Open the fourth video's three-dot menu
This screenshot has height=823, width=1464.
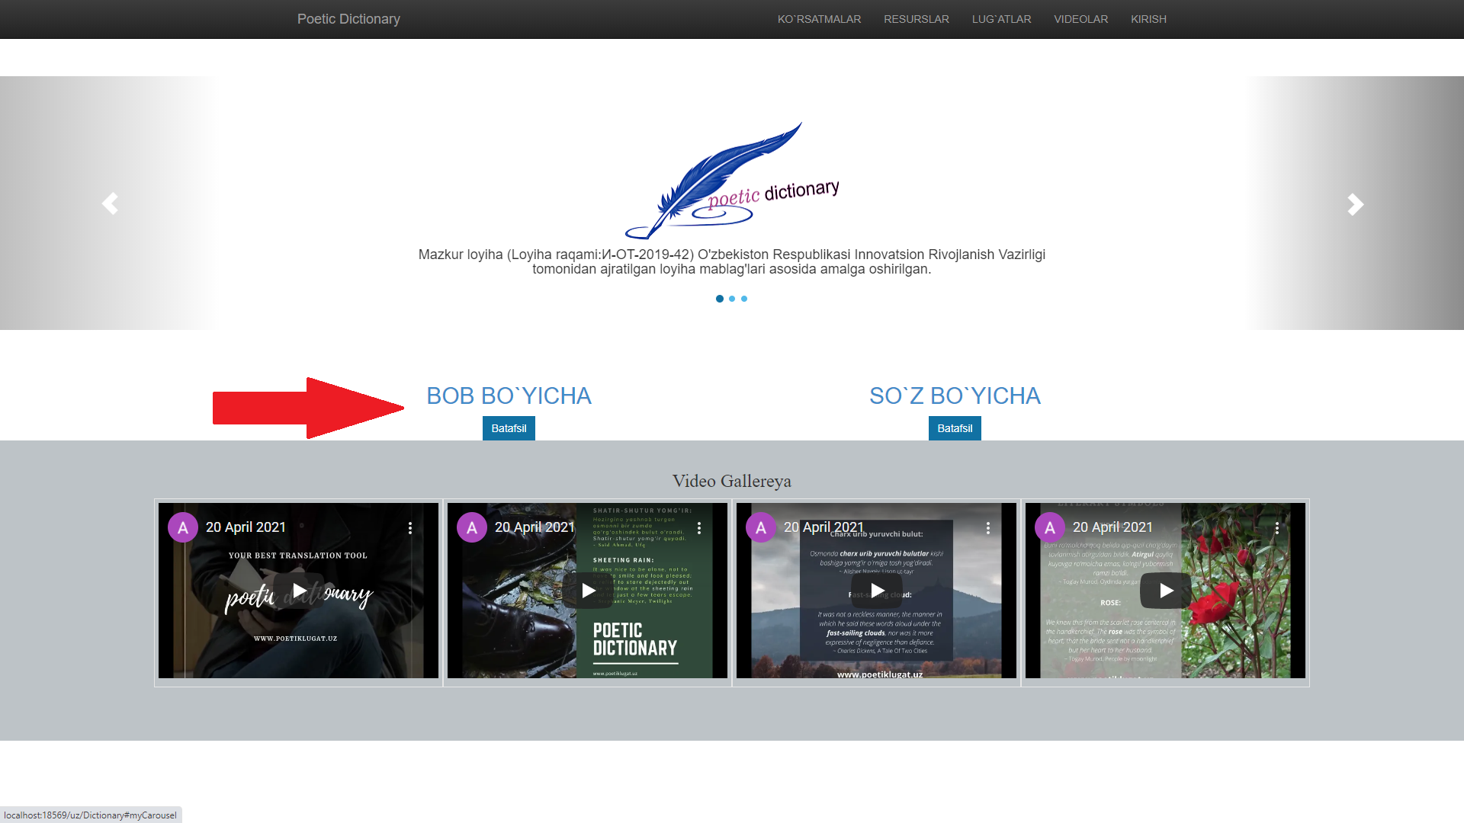tap(1277, 528)
